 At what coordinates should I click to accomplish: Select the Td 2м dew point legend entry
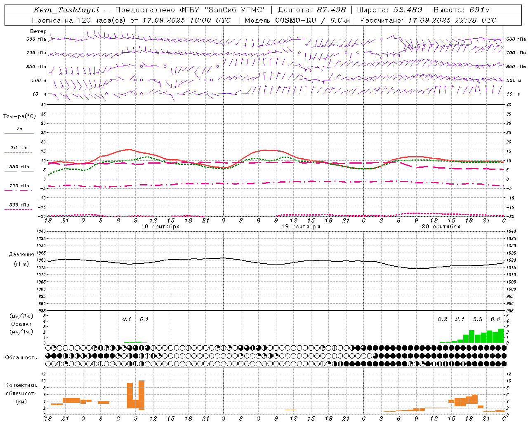pyautogui.click(x=19, y=148)
